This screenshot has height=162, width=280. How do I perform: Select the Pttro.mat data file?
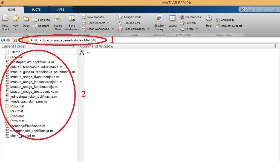point(17,121)
